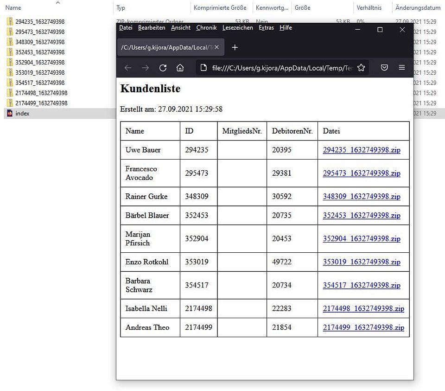Open the Firefox hamburger menu

click(x=402, y=68)
